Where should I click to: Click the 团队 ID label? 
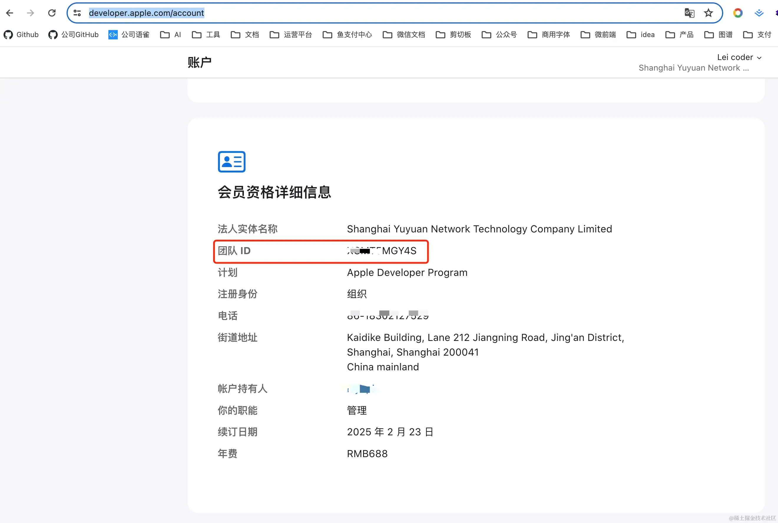point(234,251)
